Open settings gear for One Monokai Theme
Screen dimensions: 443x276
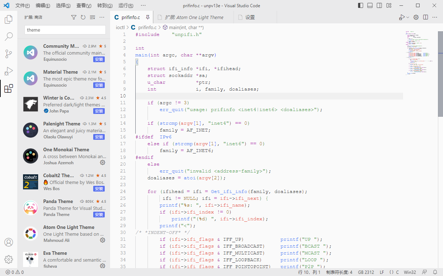pos(103,162)
